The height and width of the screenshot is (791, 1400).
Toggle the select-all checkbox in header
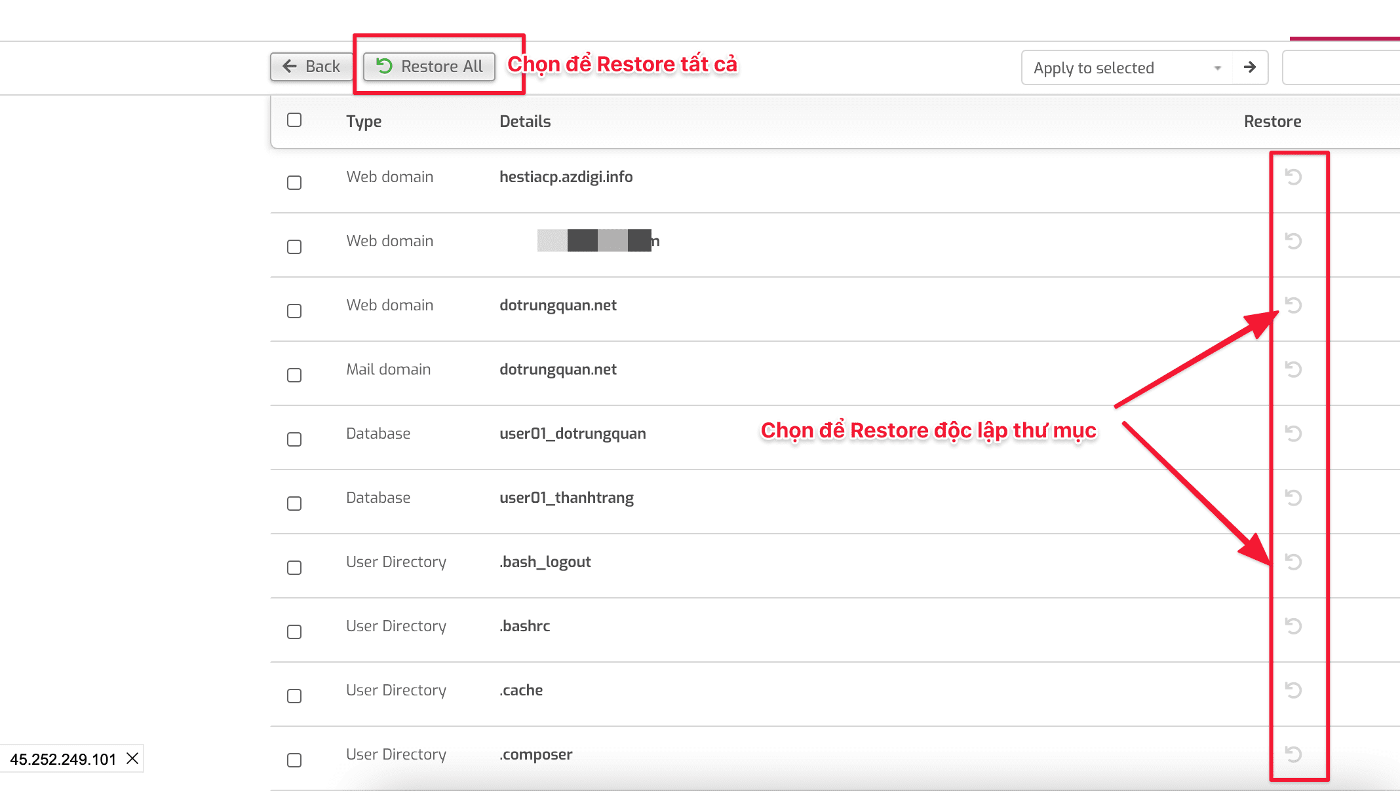294,120
